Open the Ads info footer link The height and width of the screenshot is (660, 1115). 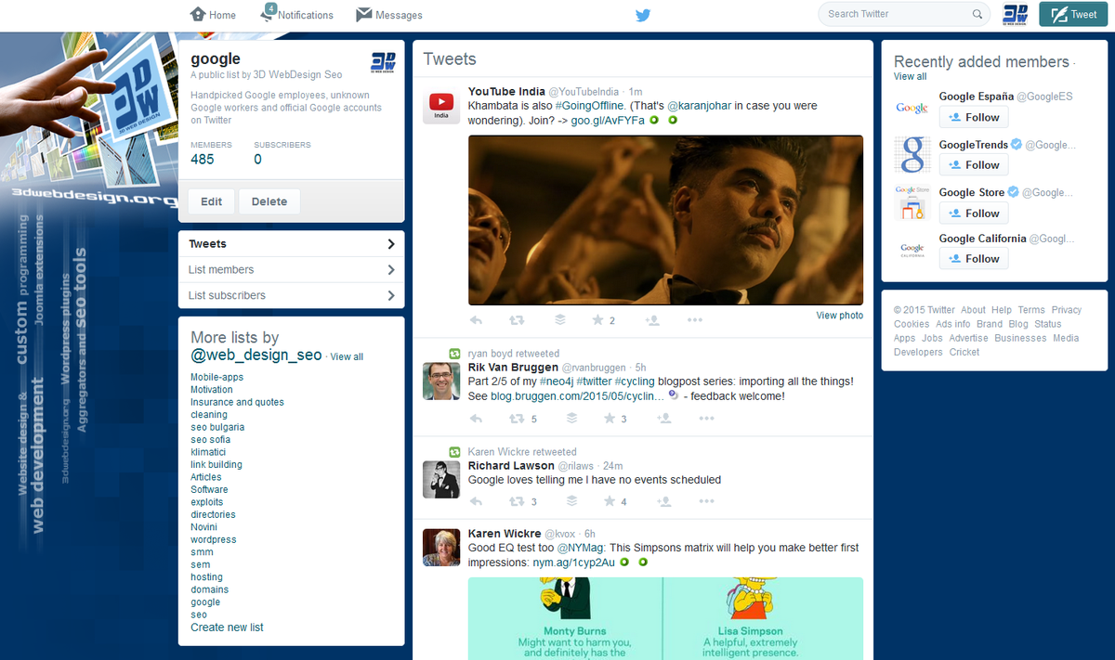point(953,324)
